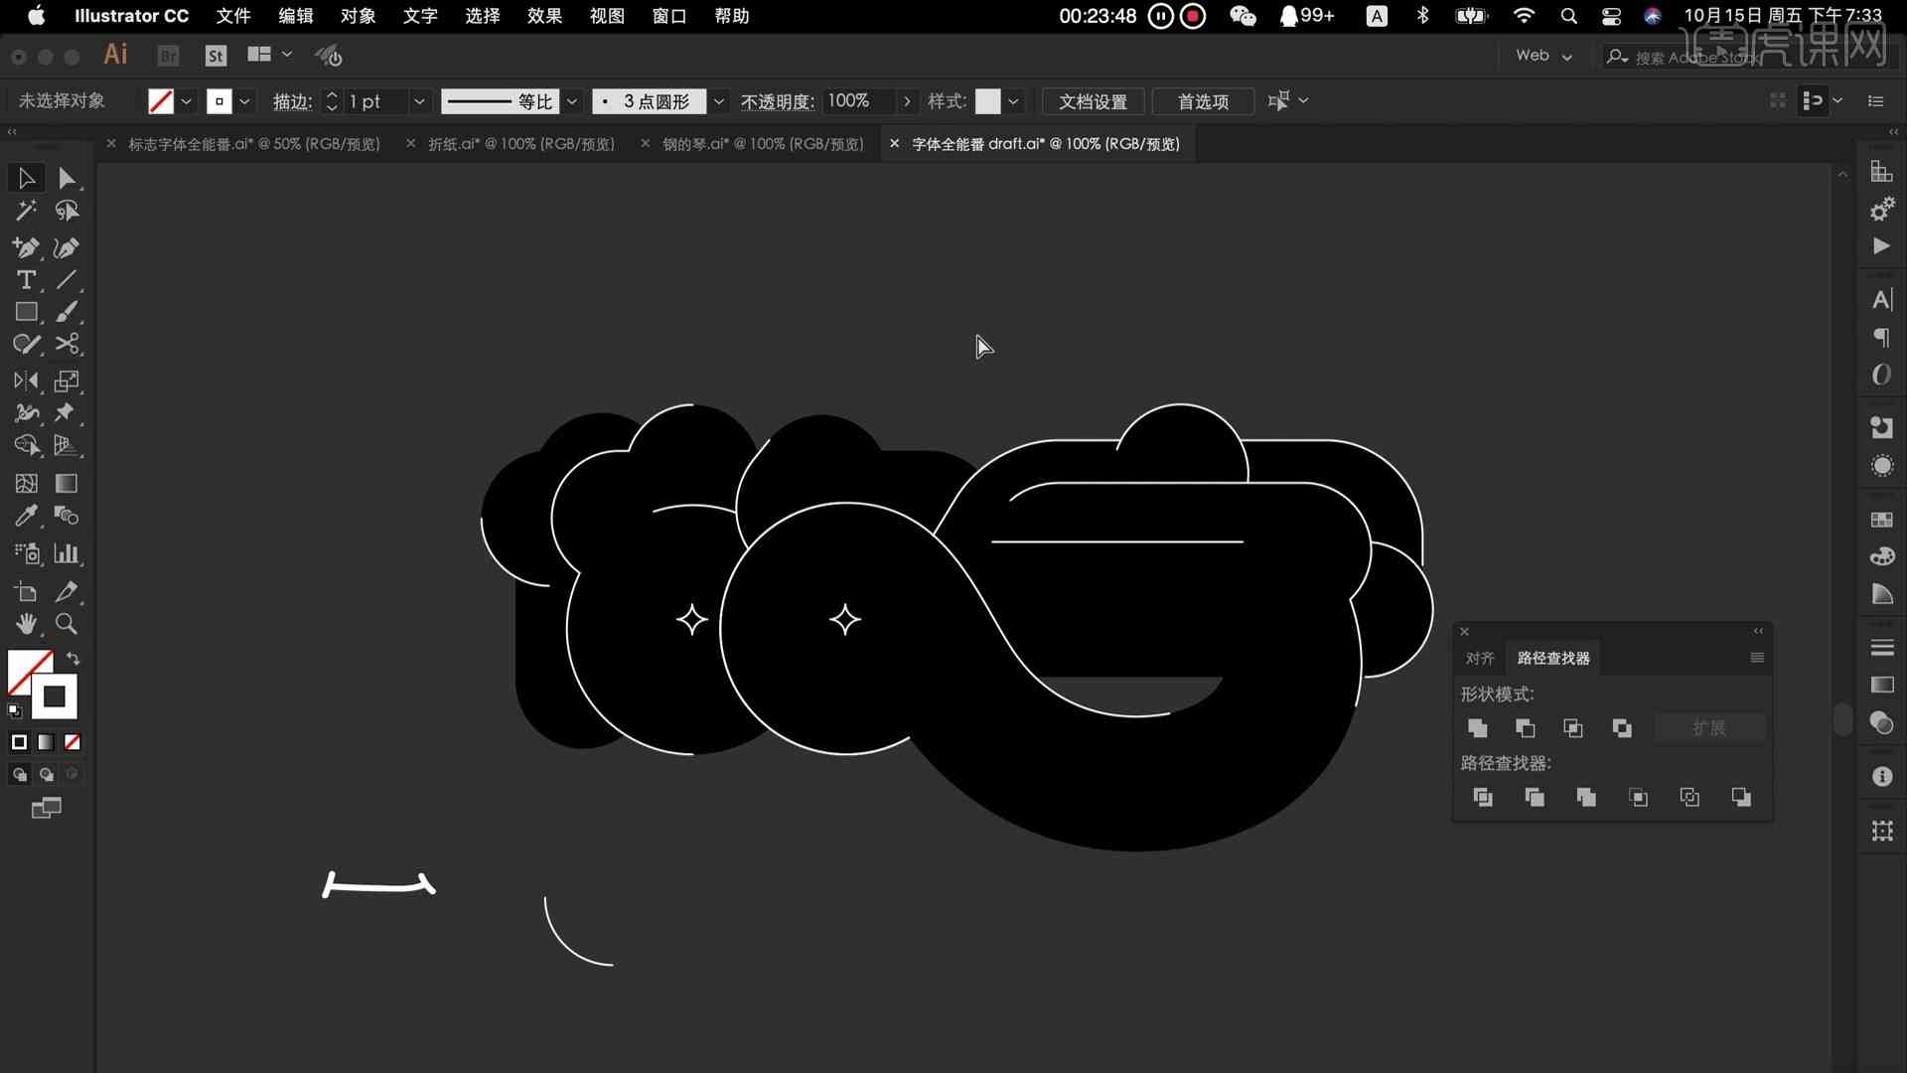Click 首选项 button
The width and height of the screenshot is (1907, 1073).
coord(1204,101)
